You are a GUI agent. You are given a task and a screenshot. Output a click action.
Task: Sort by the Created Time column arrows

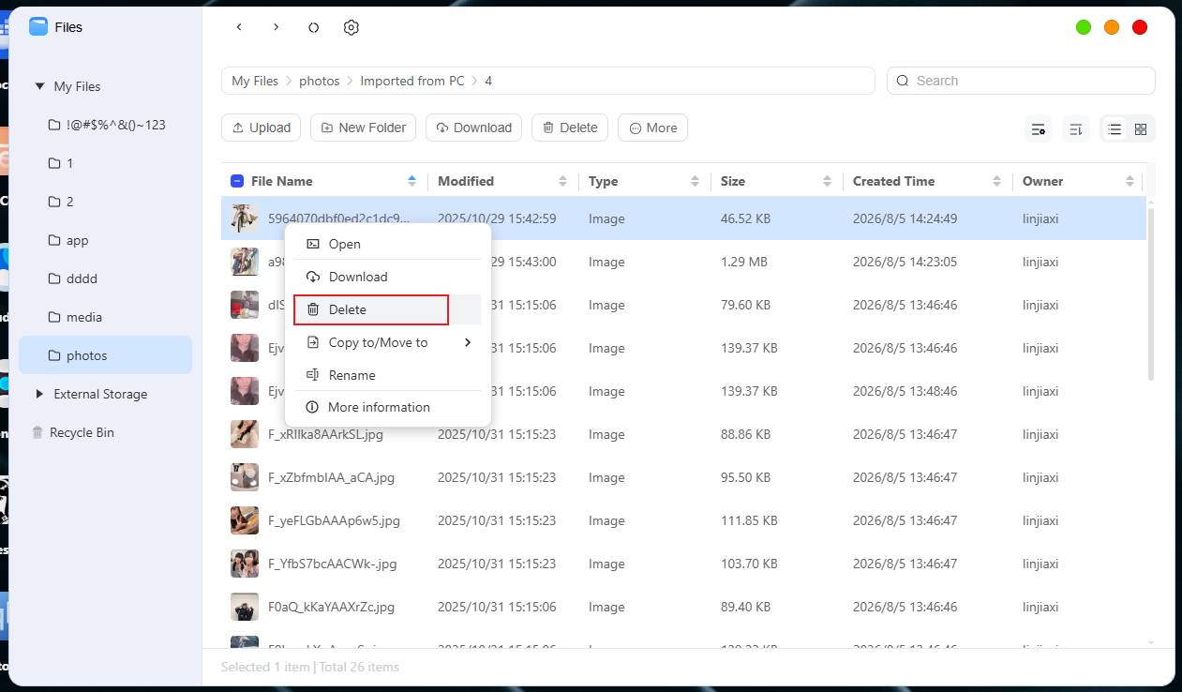pyautogui.click(x=997, y=181)
